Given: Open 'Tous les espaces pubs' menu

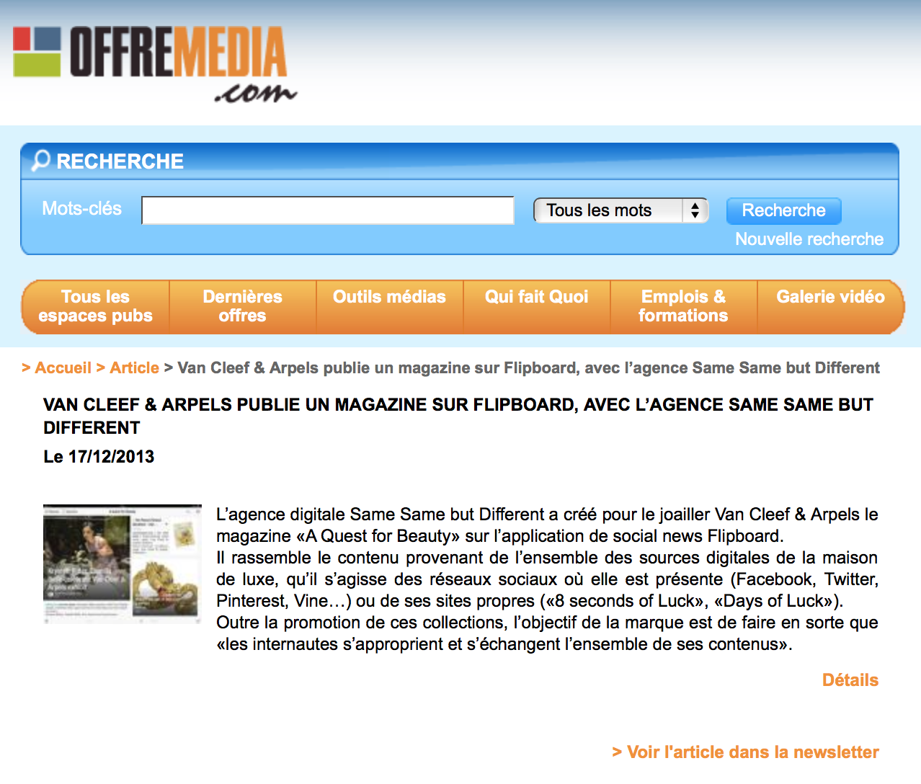Looking at the screenshot, I should point(96,306).
